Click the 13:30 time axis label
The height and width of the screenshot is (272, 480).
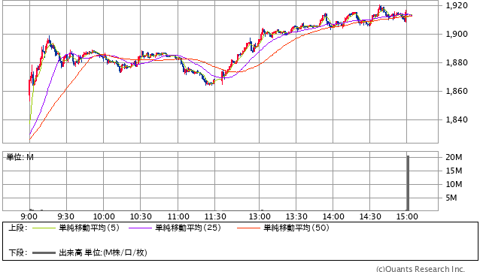coord(296,216)
